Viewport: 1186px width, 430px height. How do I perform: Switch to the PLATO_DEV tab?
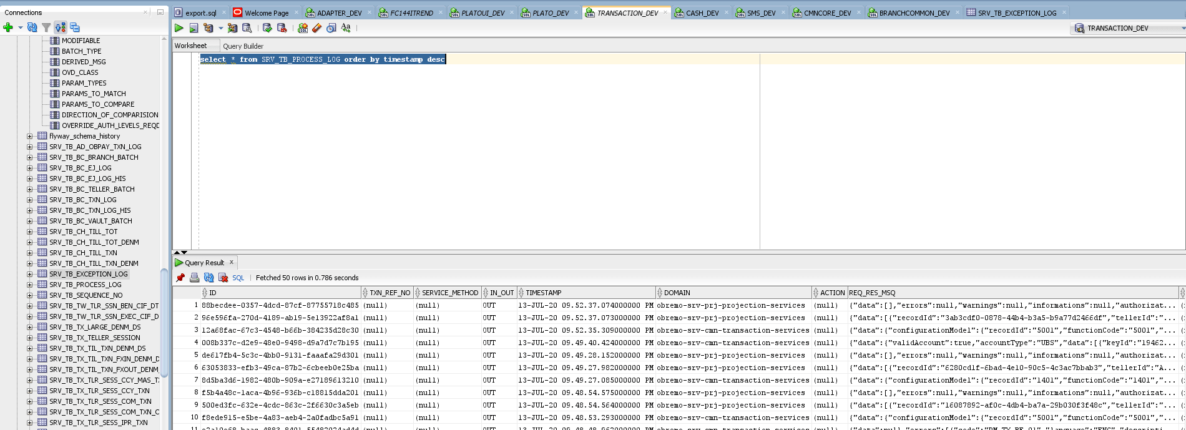[x=551, y=12]
